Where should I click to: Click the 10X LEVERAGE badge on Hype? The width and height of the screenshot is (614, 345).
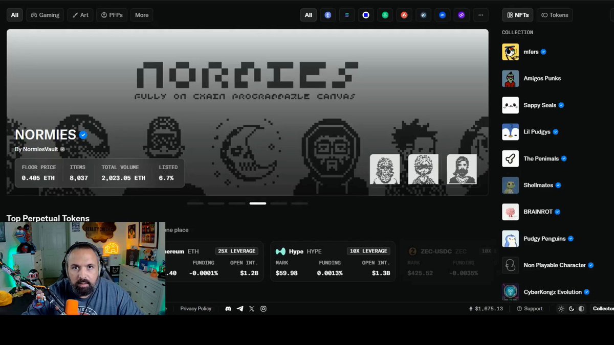coord(368,251)
